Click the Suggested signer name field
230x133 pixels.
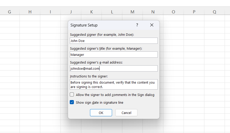click(x=114, y=41)
